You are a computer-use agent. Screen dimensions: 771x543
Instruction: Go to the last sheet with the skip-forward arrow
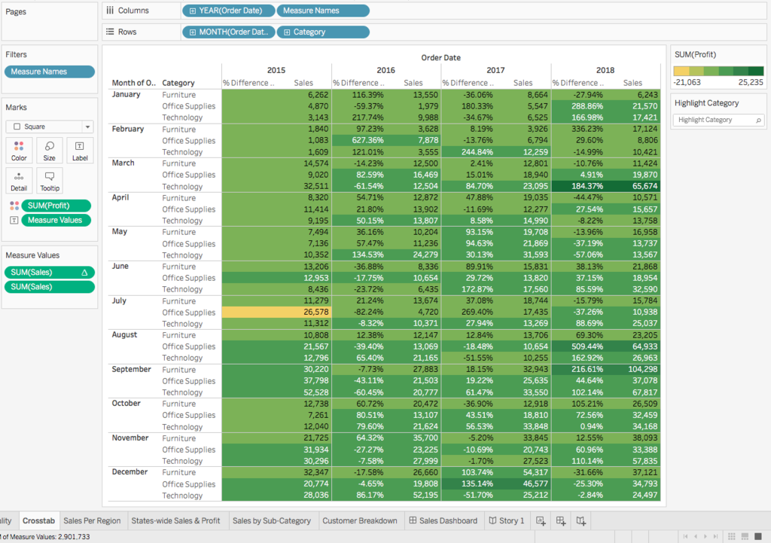(715, 536)
